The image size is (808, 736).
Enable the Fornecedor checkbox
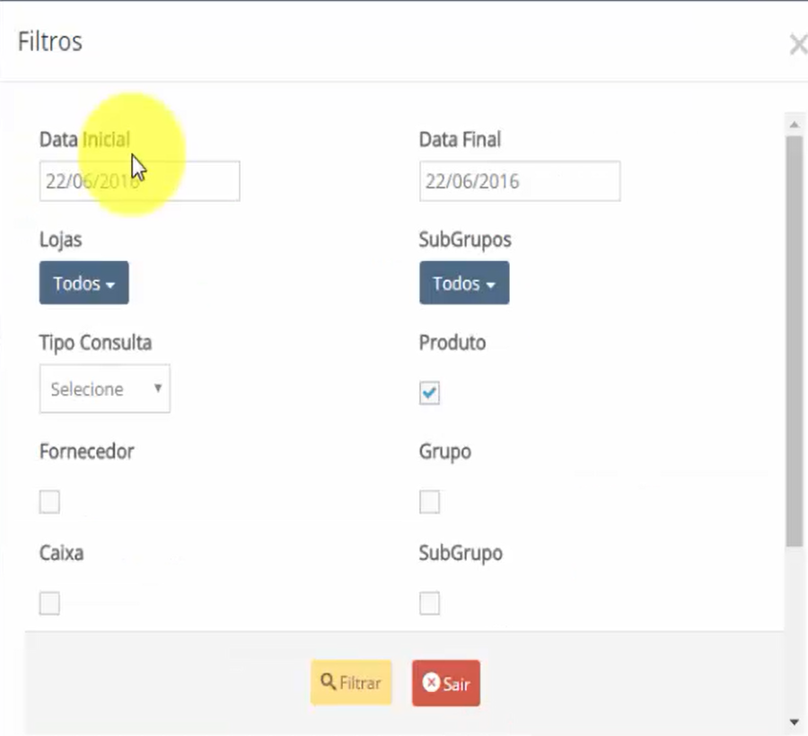pos(49,502)
